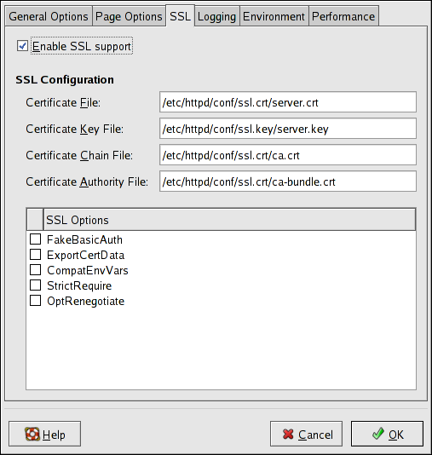Select the CompatEnvVars row label

pyautogui.click(x=88, y=271)
